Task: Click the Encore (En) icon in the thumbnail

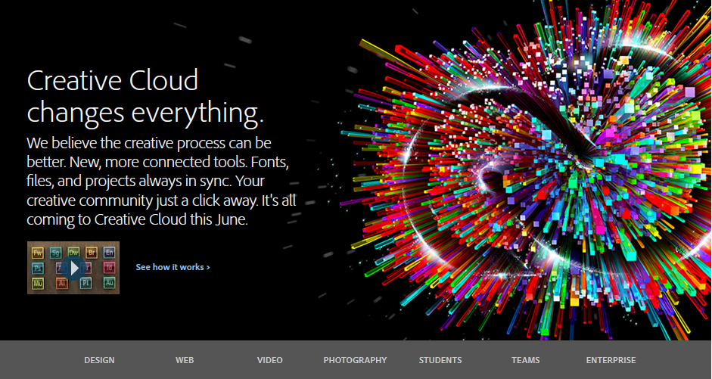Action: 110,253
